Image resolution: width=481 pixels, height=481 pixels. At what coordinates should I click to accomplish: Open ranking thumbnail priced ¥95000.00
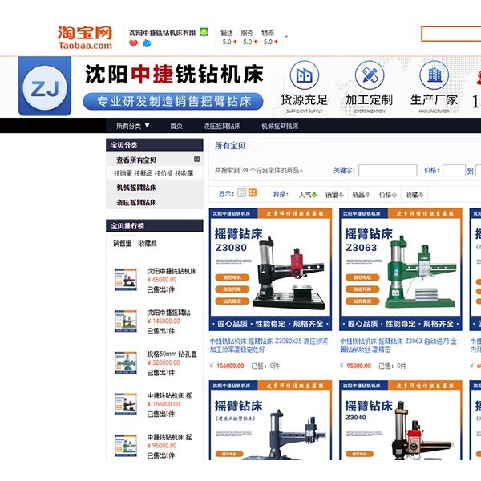pyautogui.click(x=126, y=446)
